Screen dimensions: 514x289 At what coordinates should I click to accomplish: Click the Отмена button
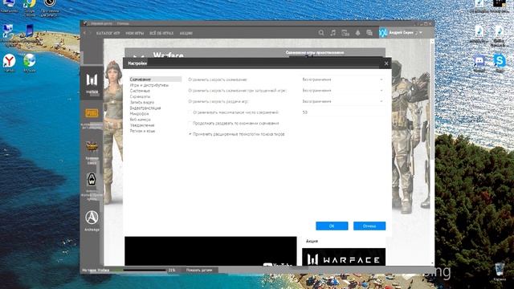pos(369,226)
